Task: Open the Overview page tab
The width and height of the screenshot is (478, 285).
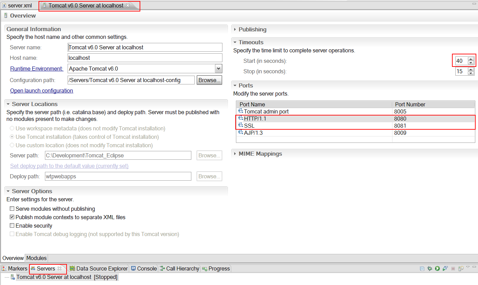Action: pyautogui.click(x=13, y=258)
